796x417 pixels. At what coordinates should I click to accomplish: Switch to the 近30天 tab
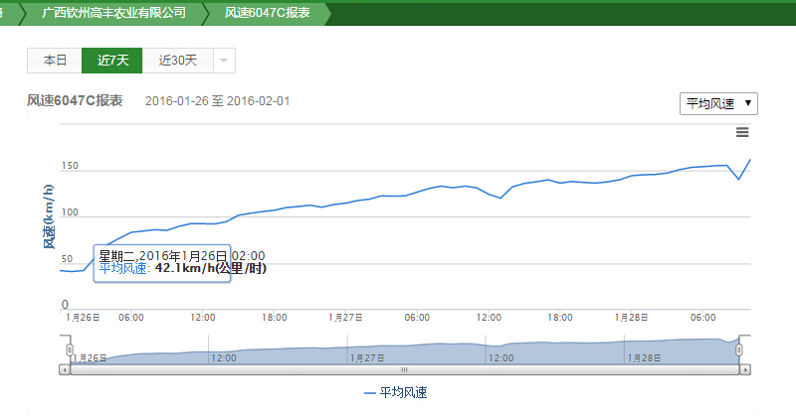point(178,61)
